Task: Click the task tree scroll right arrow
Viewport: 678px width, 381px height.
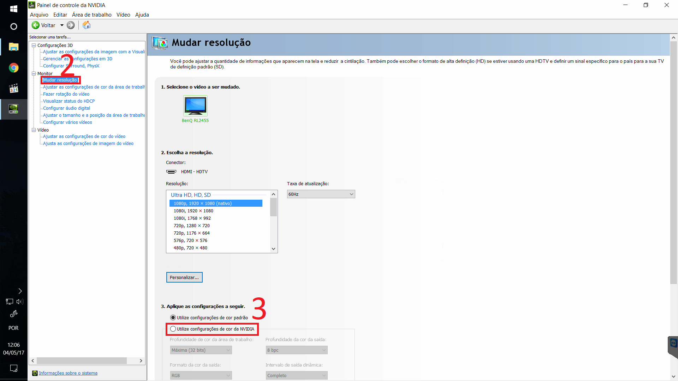Action: [141, 361]
